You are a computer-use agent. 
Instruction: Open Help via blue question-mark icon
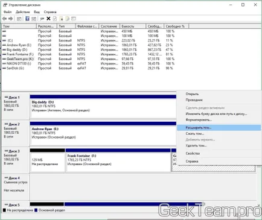click(27, 19)
